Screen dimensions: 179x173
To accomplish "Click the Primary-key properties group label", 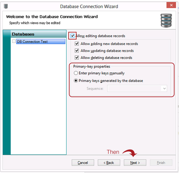I will tap(92, 66).
